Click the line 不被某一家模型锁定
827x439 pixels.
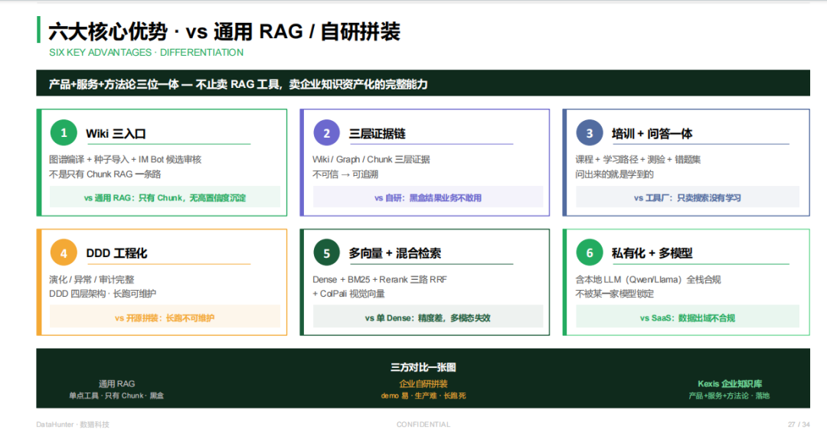(x=614, y=294)
